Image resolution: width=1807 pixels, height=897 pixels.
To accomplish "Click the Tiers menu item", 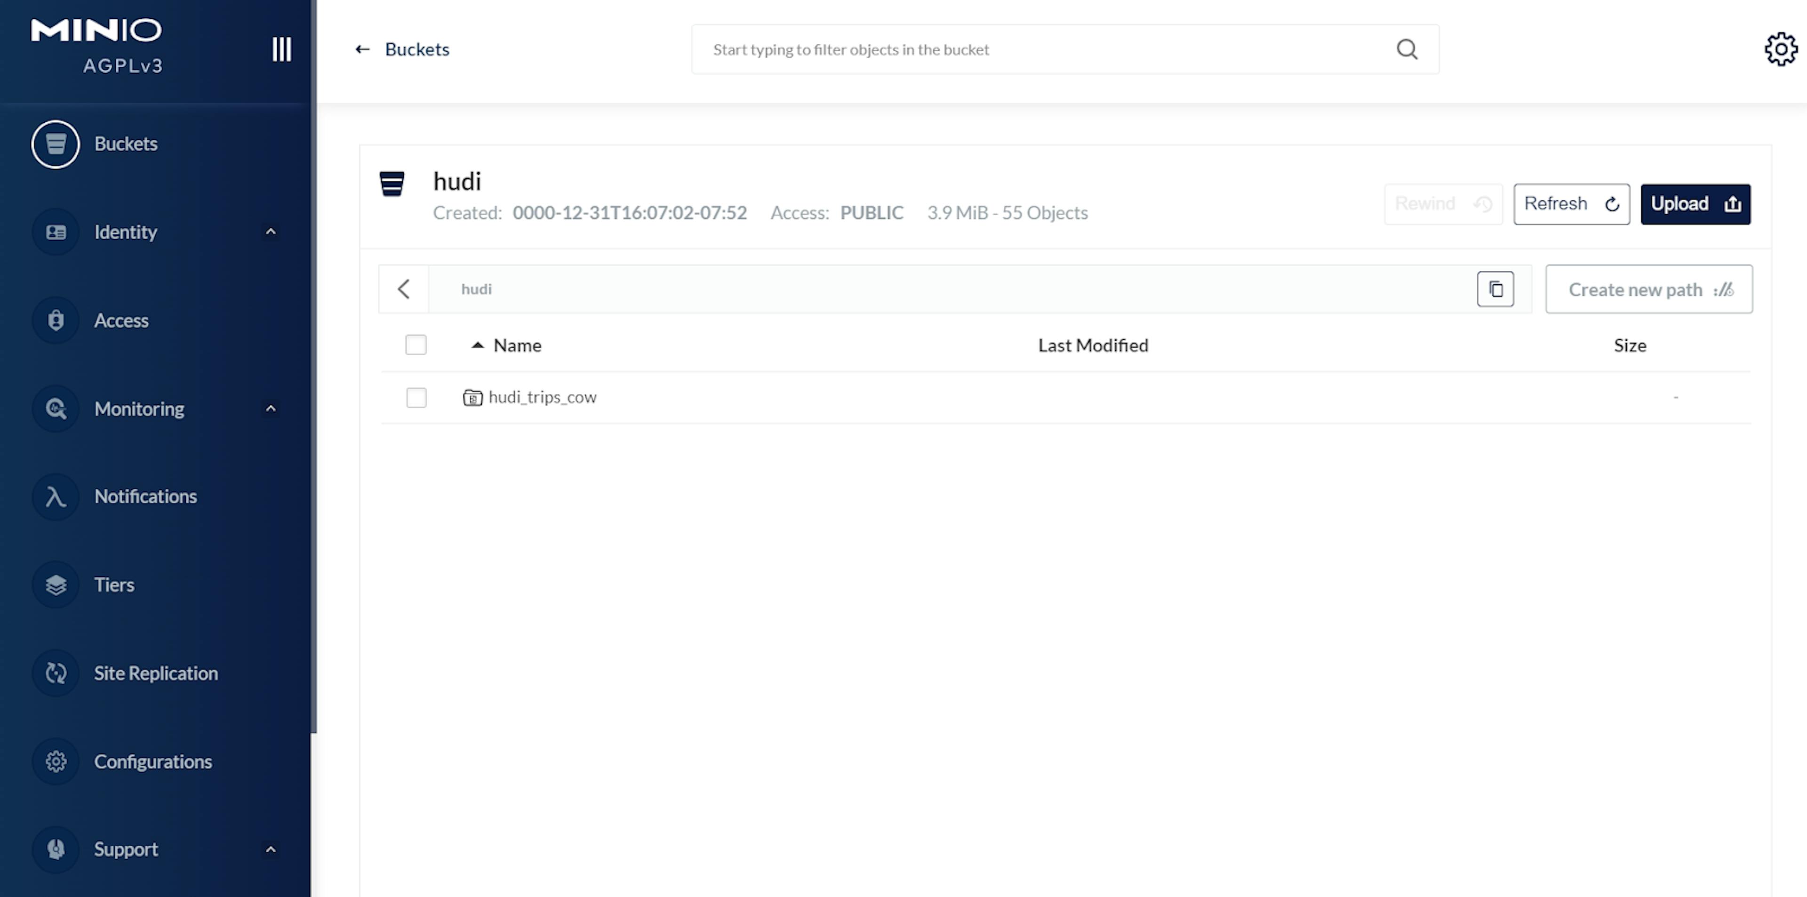I will click(x=114, y=584).
